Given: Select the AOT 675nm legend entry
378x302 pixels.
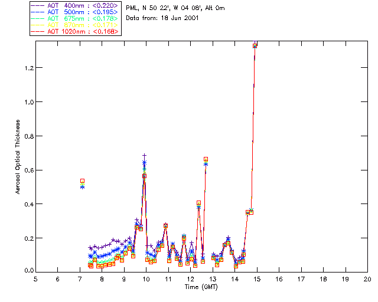Looking at the screenshot, I should pyautogui.click(x=75, y=18).
